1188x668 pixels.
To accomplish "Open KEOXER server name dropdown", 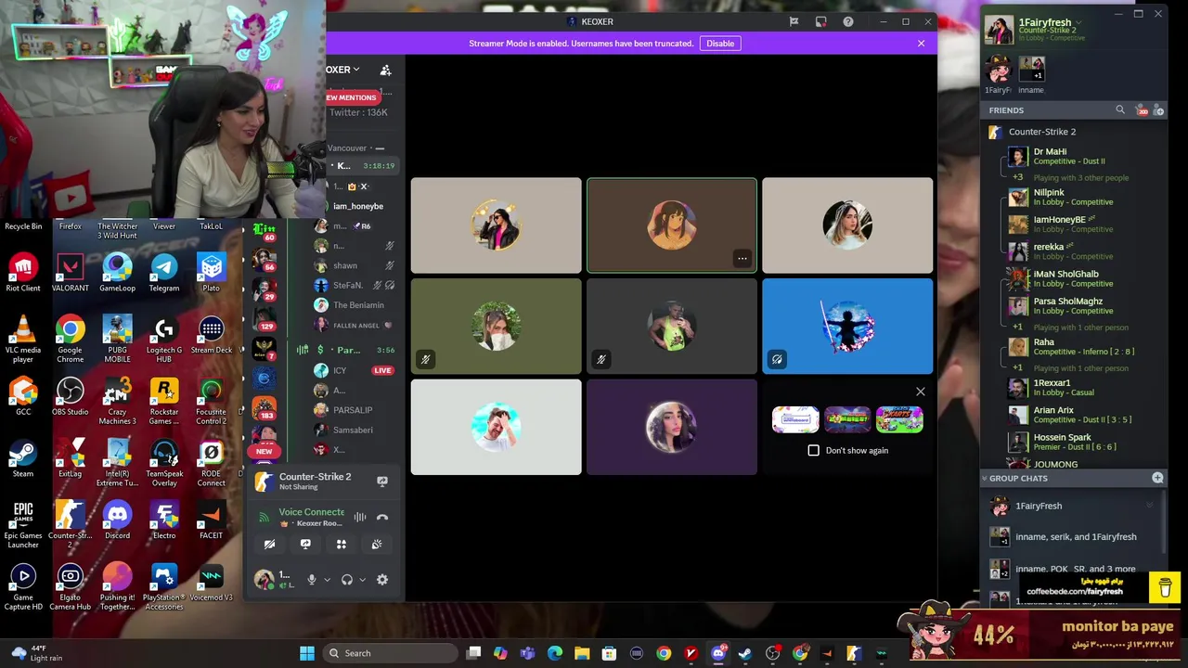I will point(342,70).
